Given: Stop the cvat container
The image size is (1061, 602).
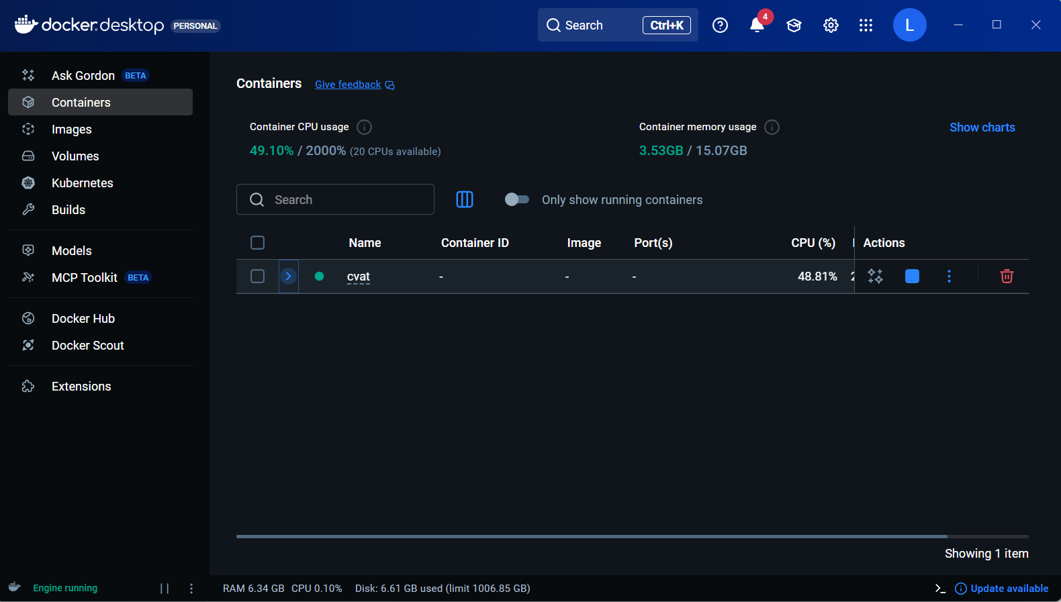Looking at the screenshot, I should (912, 276).
